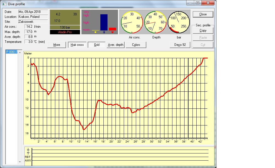This screenshot has width=275, height=168.
Task: Click the Air cons. value 14.2
Action: coord(29,27)
